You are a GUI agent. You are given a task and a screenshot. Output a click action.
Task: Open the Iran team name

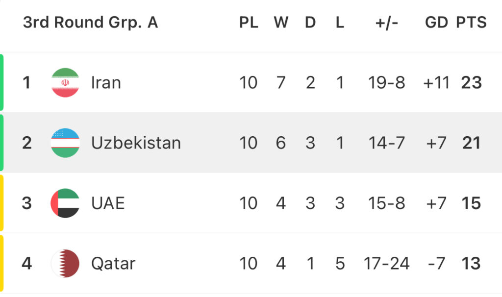click(x=106, y=82)
